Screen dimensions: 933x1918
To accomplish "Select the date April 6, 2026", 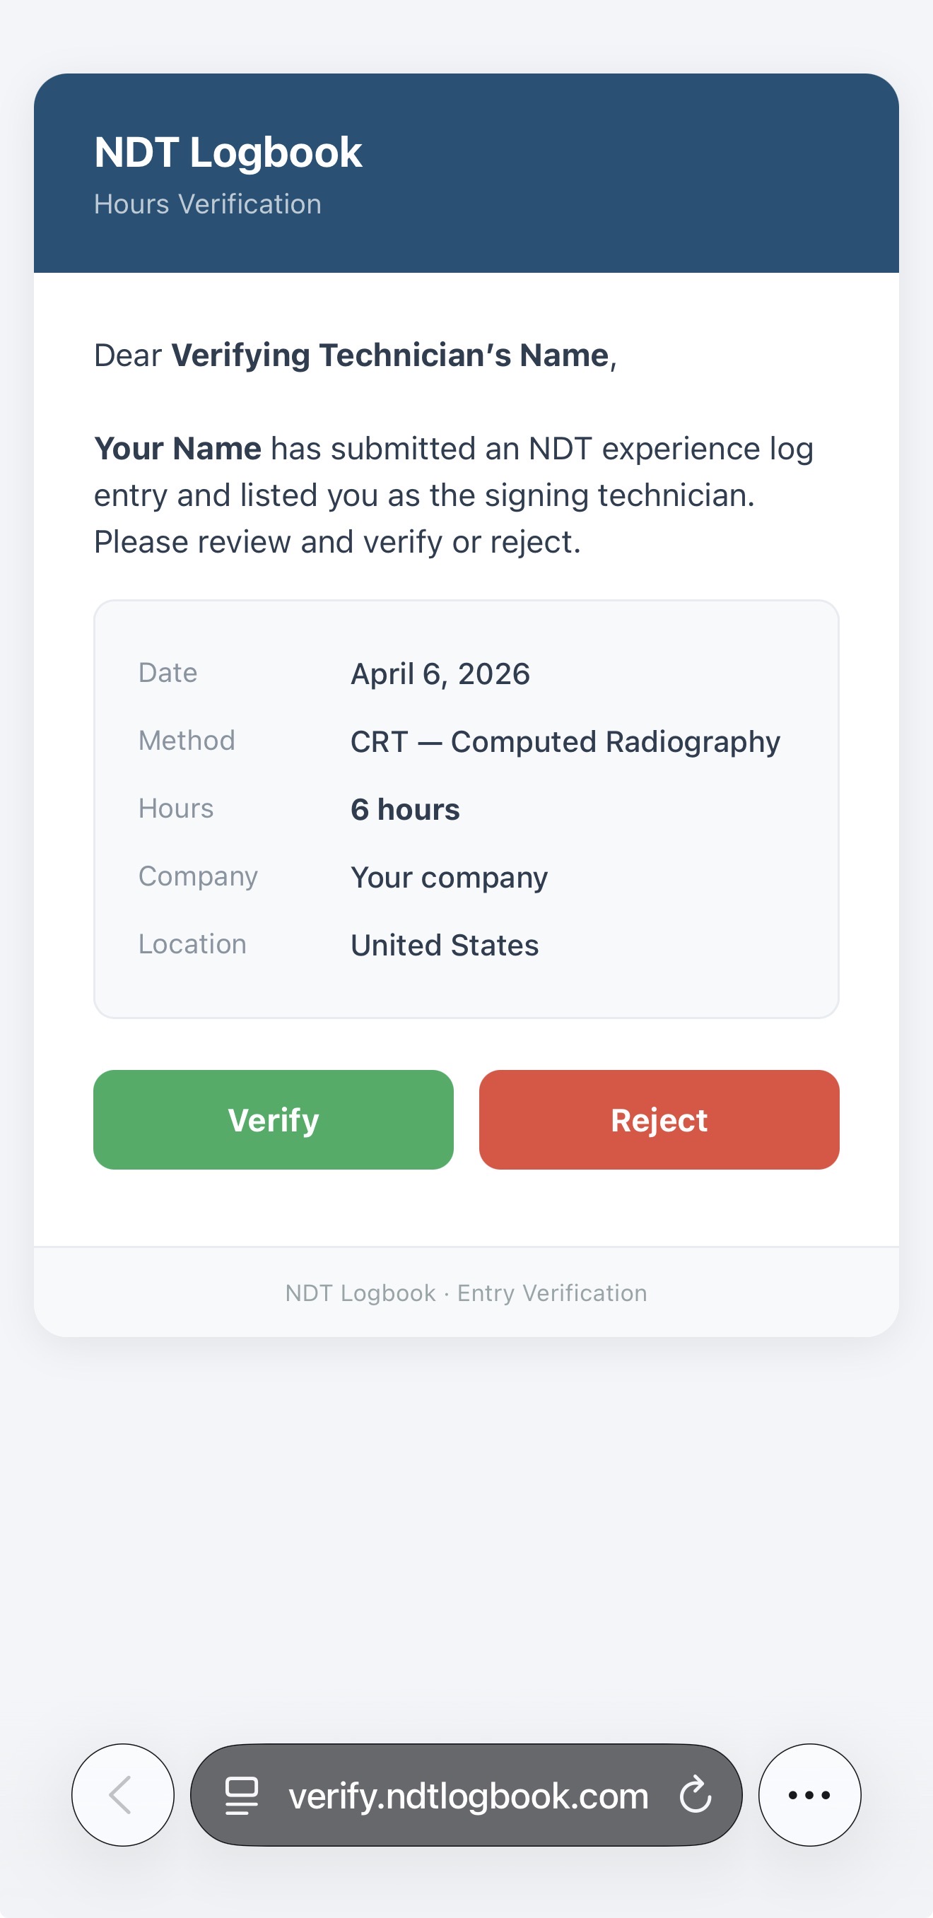I will click(x=440, y=673).
